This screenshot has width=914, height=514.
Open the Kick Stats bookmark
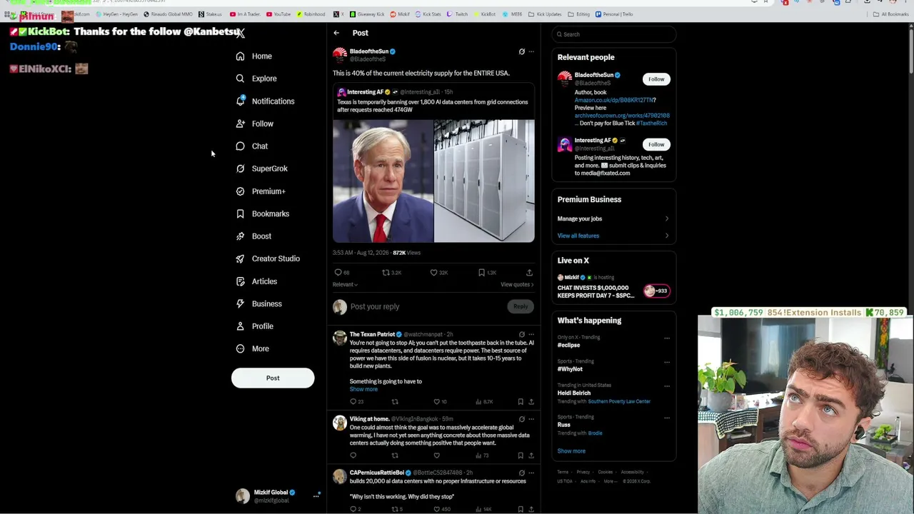(428, 14)
